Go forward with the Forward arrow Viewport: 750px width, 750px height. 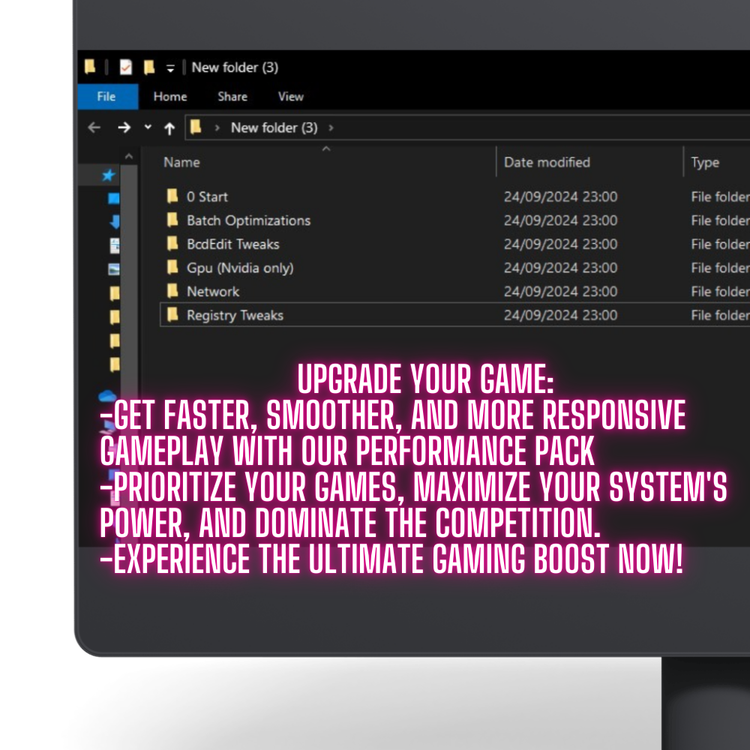point(124,127)
